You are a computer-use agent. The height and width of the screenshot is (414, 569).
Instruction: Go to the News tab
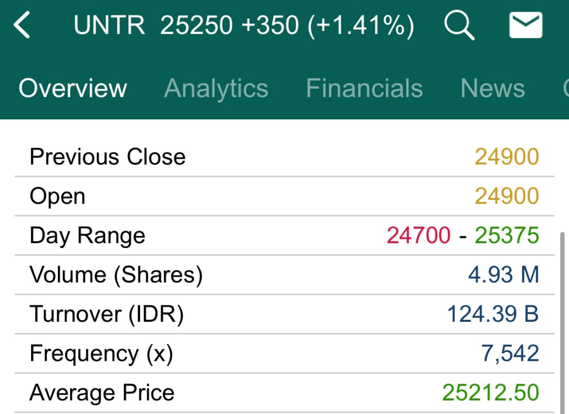[492, 89]
